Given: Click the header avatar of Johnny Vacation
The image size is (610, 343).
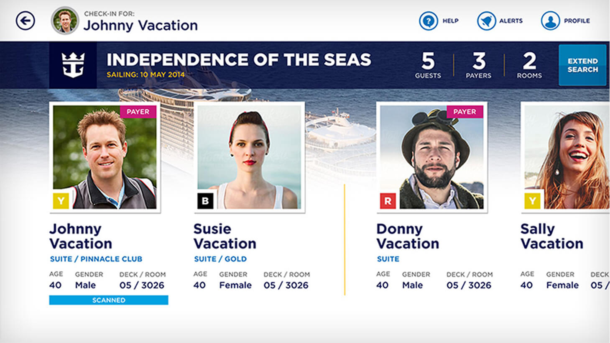Looking at the screenshot, I should [65, 20].
